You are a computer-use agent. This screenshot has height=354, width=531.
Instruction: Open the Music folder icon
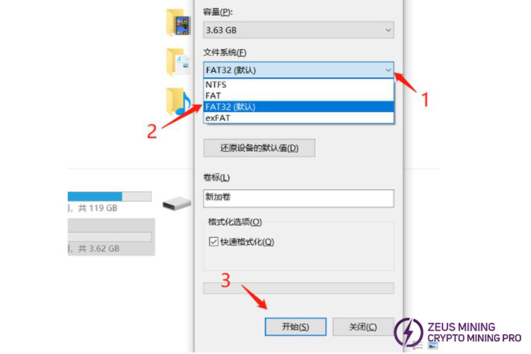click(x=178, y=101)
